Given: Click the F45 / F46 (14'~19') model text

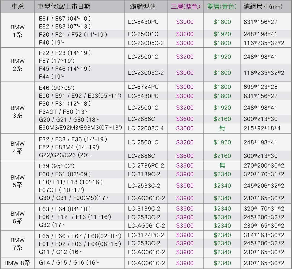Looking at the screenshot, I should [65, 69].
